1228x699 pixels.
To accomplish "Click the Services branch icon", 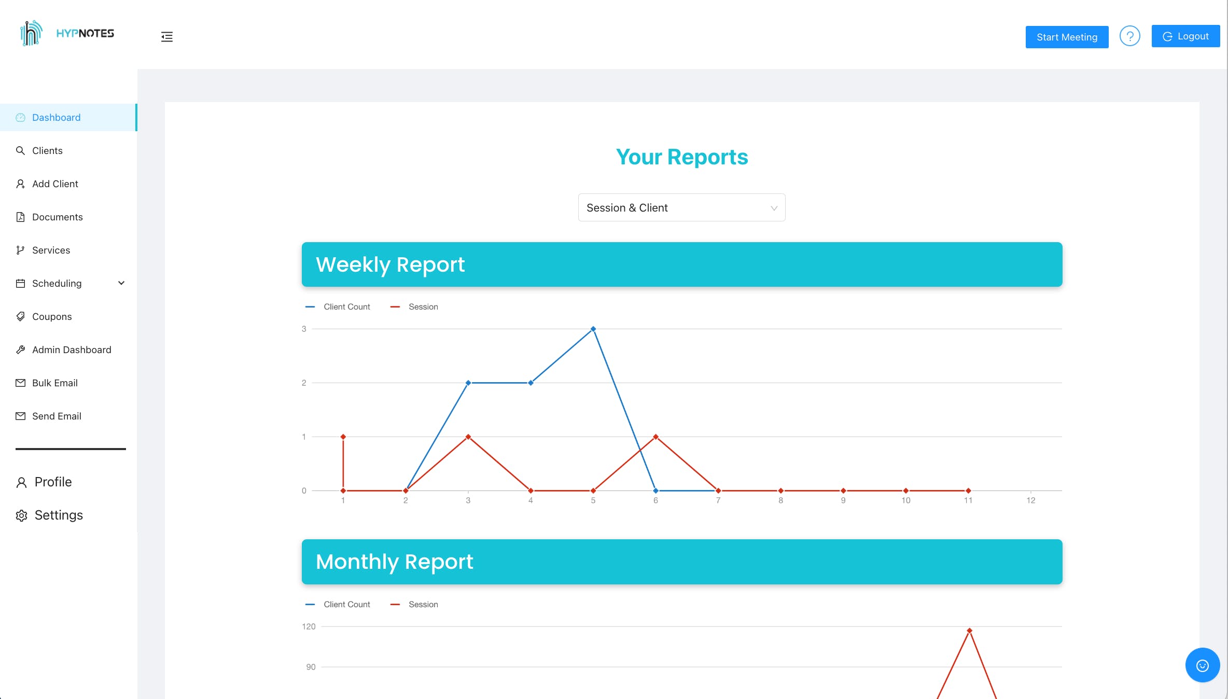I will pyautogui.click(x=21, y=250).
